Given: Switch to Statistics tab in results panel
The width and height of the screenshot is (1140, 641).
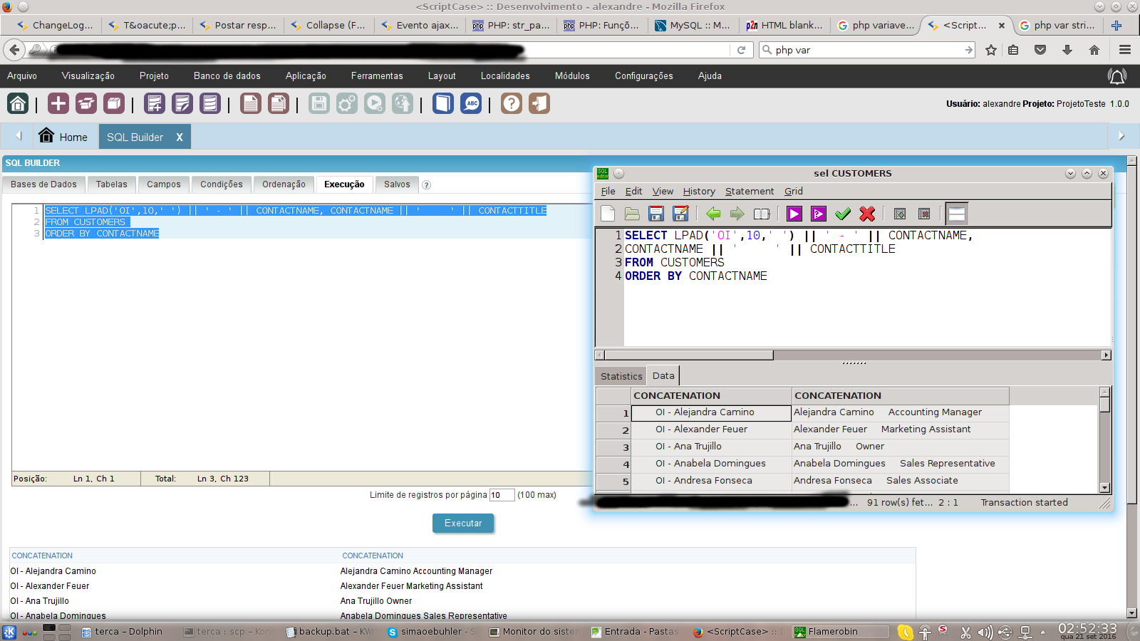Looking at the screenshot, I should click(621, 376).
